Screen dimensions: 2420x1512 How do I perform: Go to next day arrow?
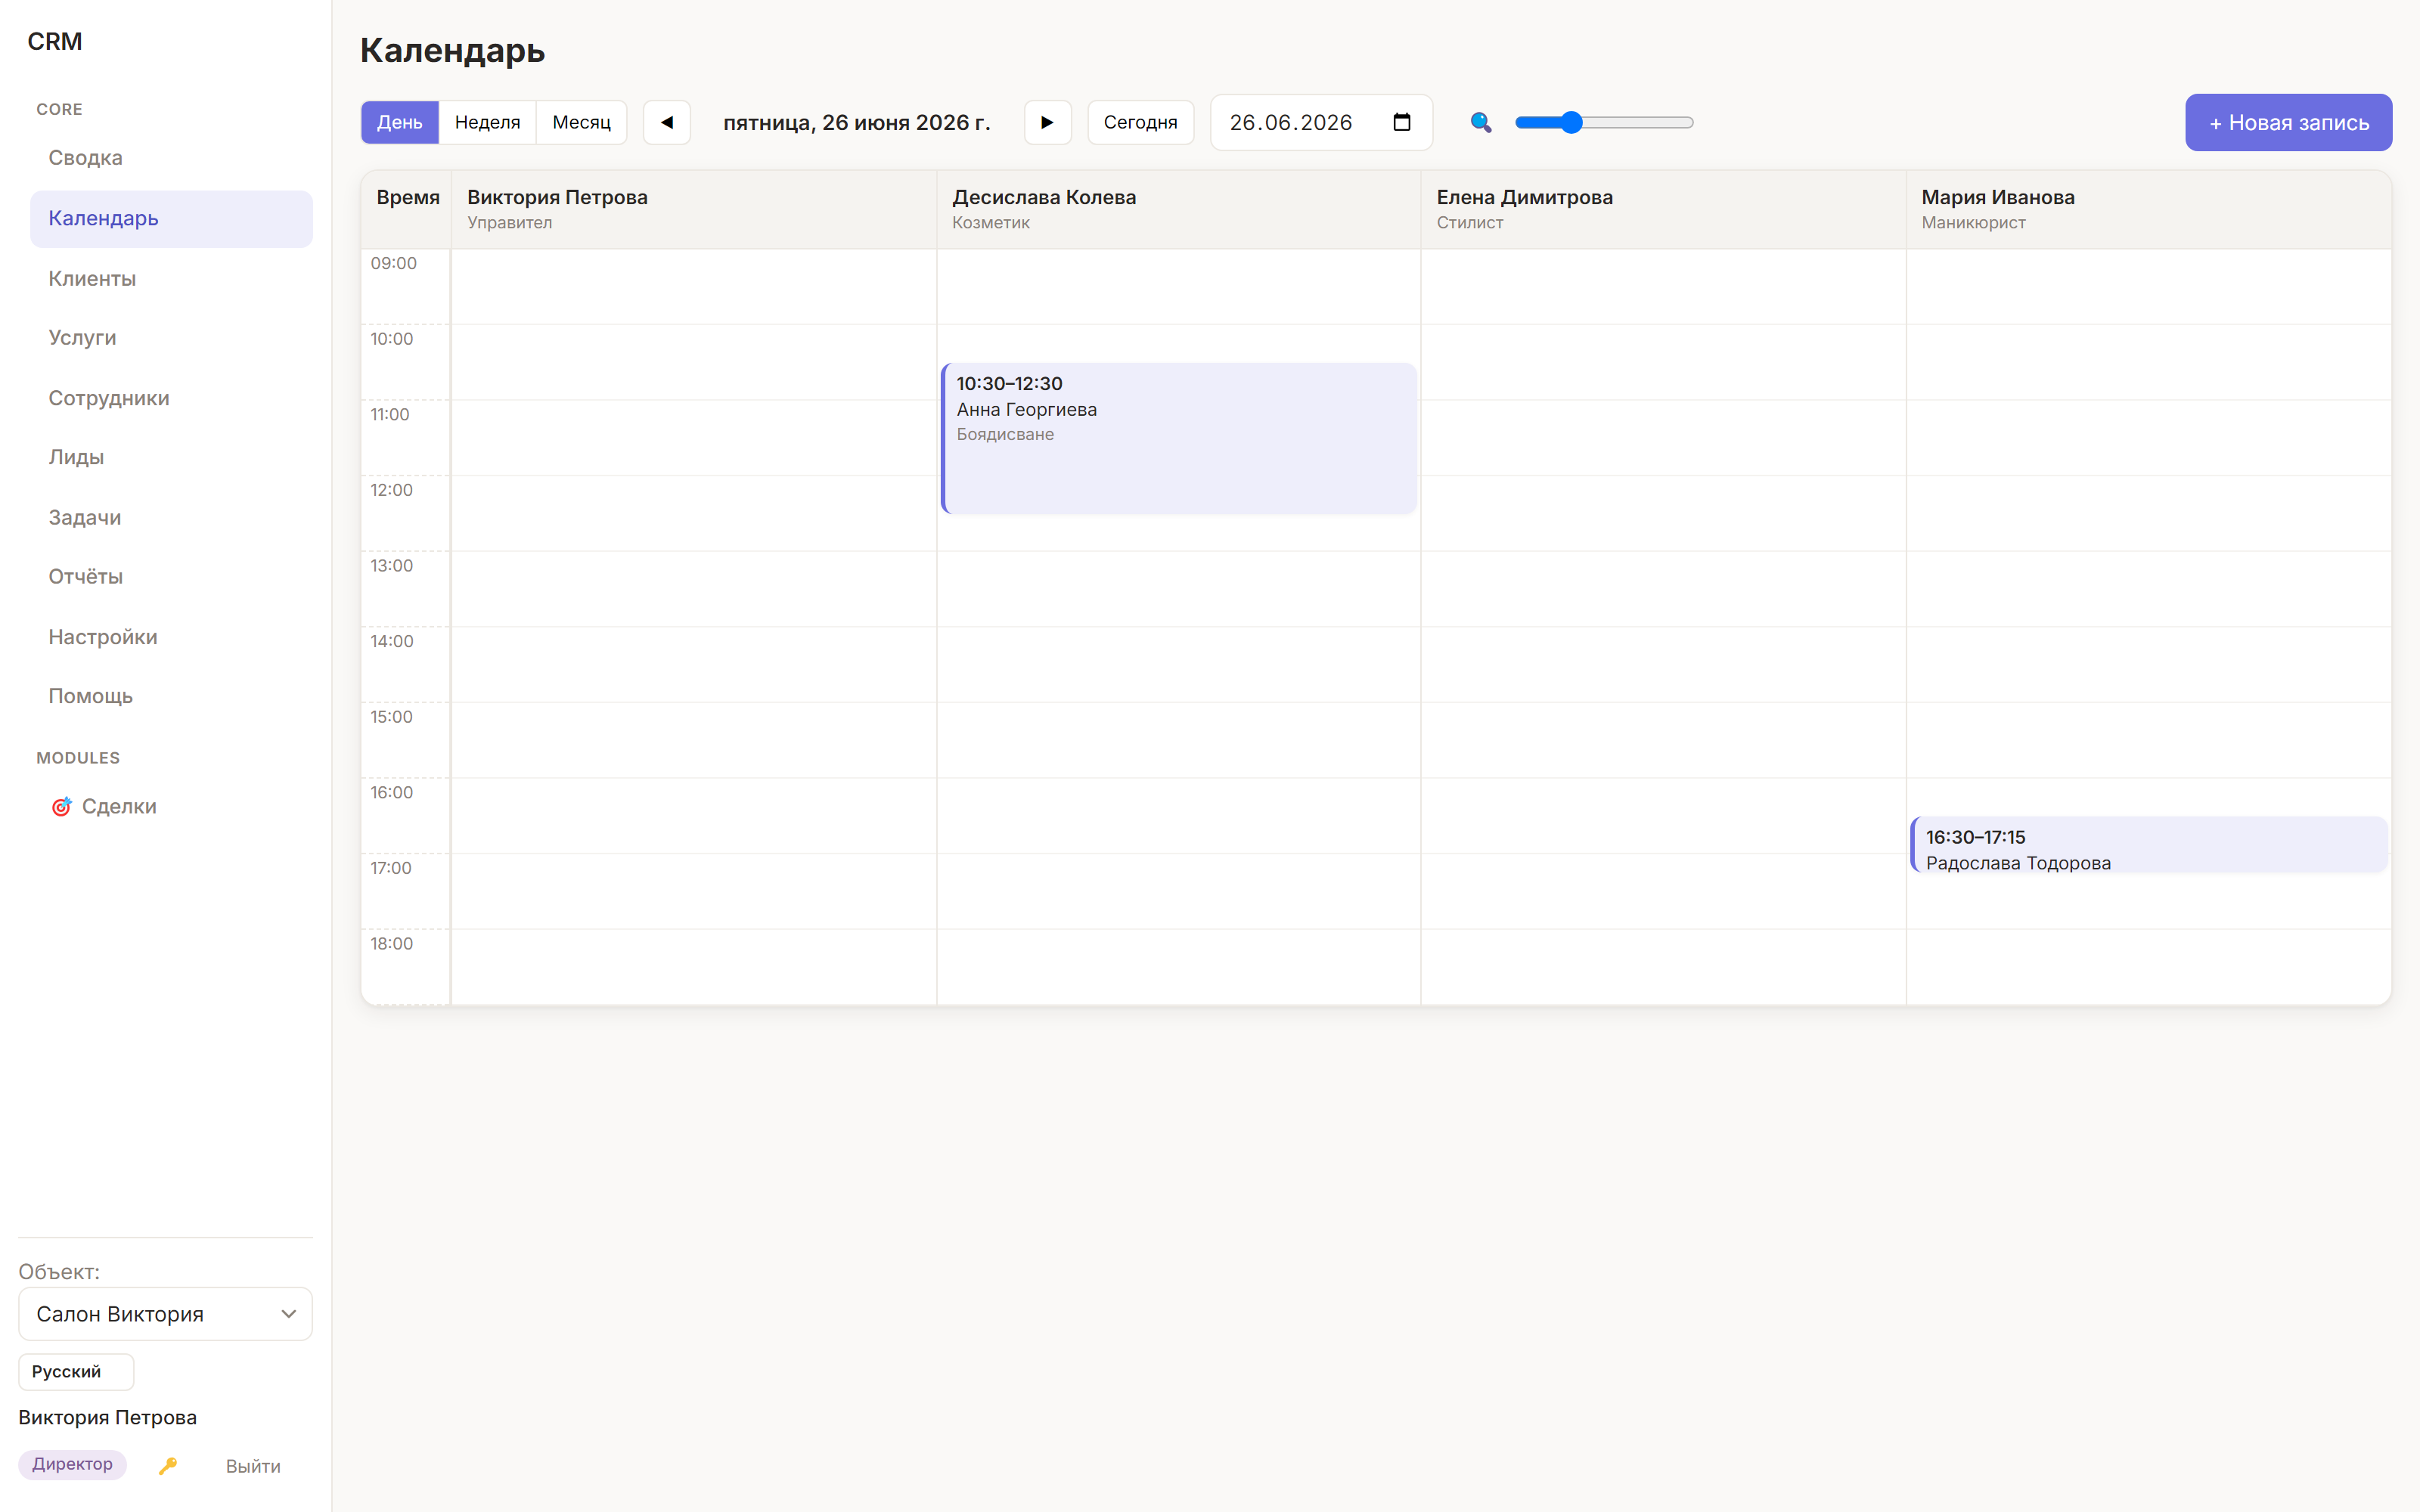[x=1047, y=122]
